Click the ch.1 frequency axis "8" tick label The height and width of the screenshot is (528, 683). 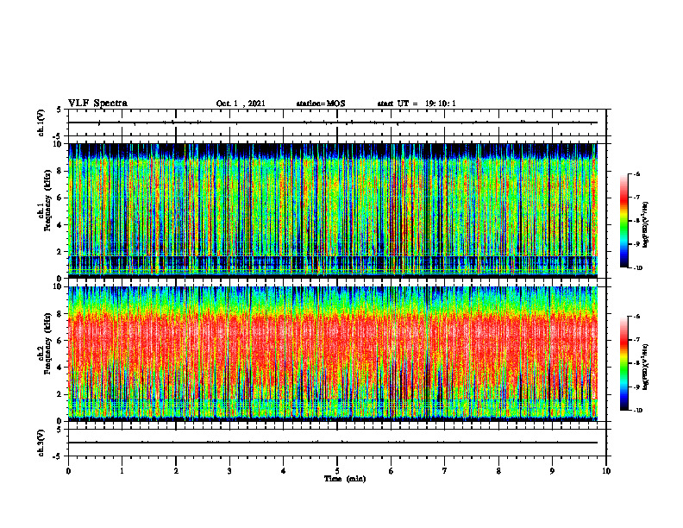pos(60,171)
